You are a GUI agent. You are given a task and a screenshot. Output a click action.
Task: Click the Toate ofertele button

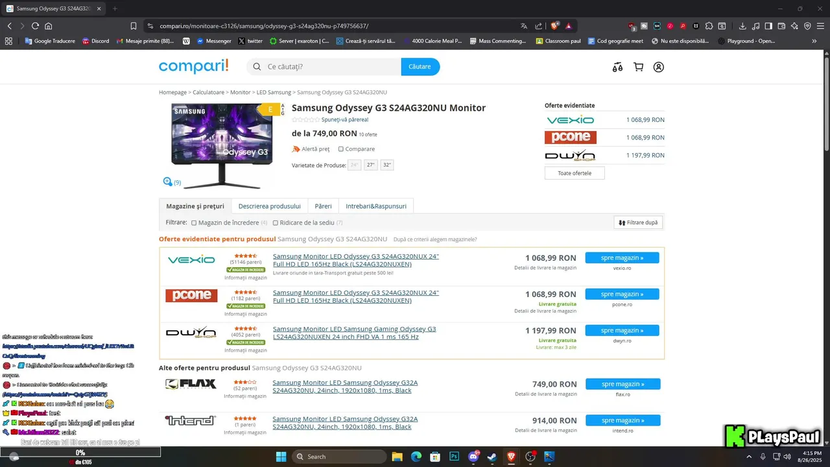(575, 173)
